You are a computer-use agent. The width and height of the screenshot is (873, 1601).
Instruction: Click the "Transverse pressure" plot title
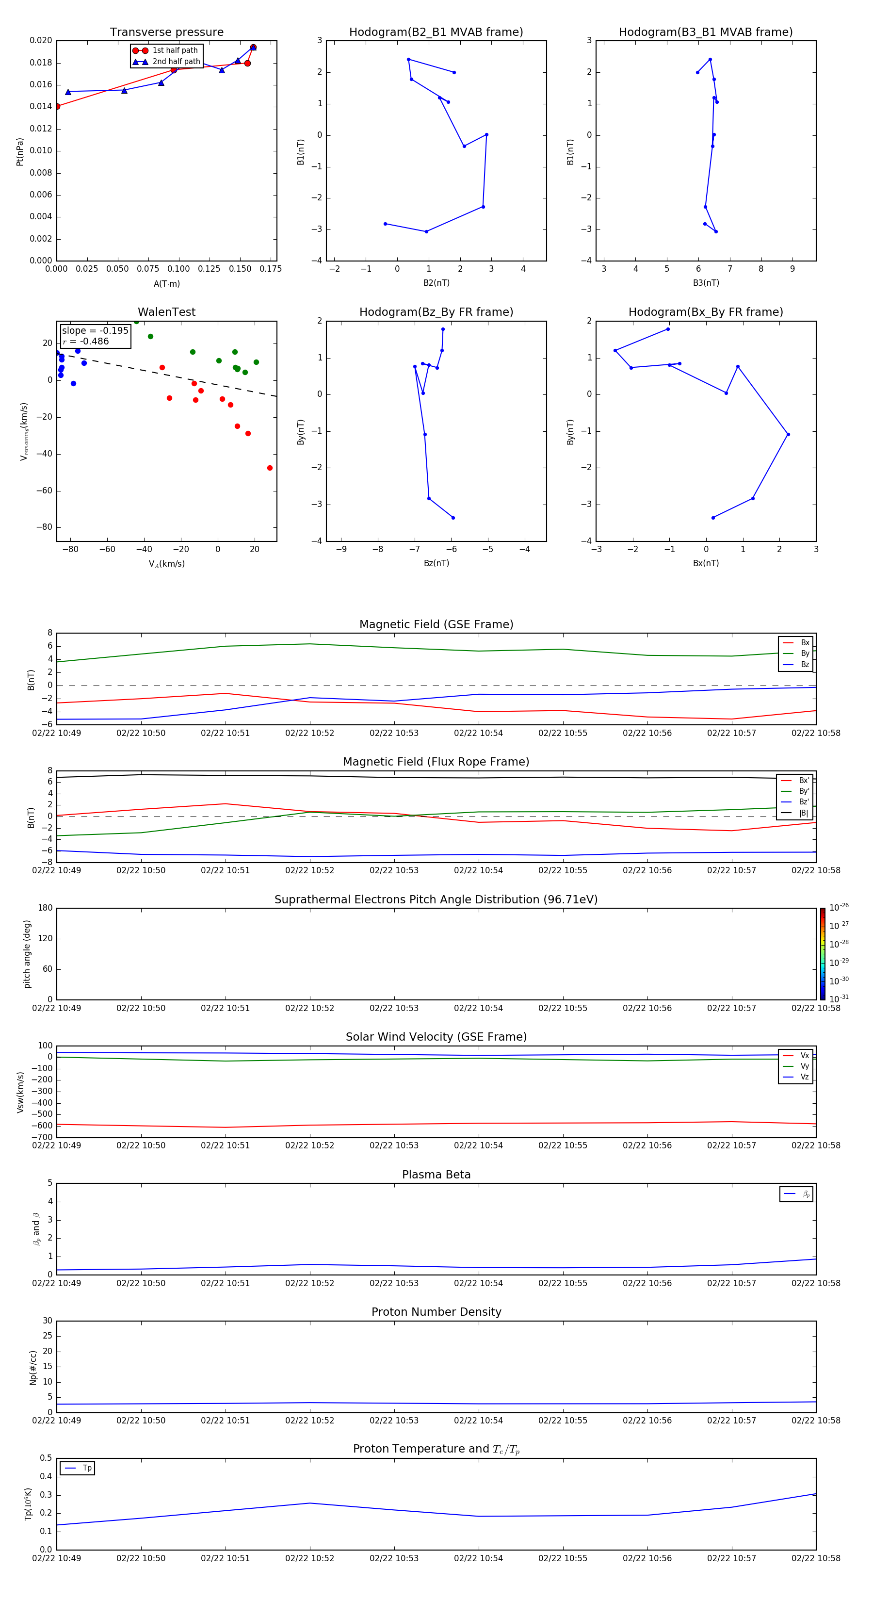click(x=166, y=33)
